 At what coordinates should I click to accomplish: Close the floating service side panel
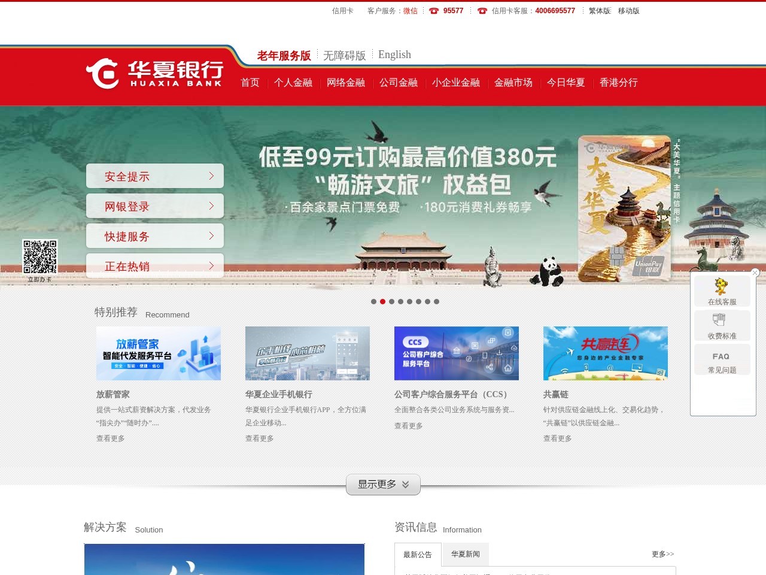pos(755,273)
